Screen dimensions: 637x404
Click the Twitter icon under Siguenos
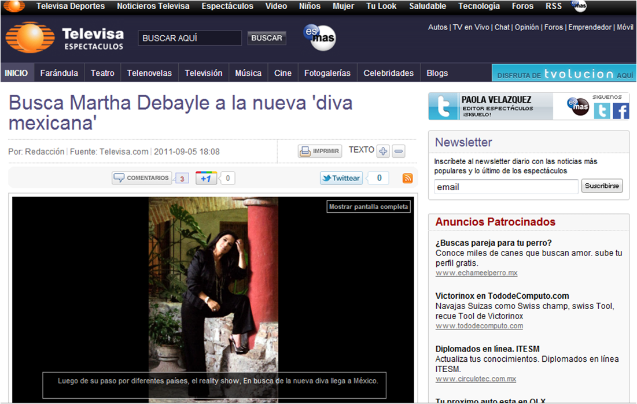pos(602,110)
